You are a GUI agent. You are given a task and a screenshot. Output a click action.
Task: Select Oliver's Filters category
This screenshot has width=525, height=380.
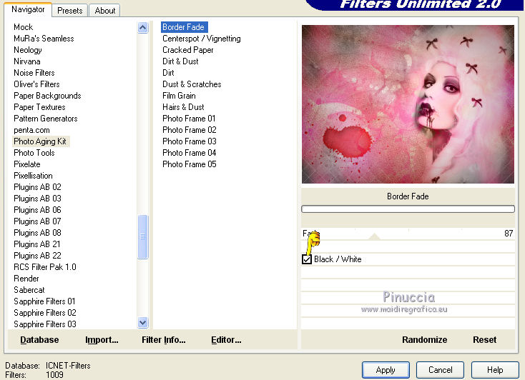point(36,84)
